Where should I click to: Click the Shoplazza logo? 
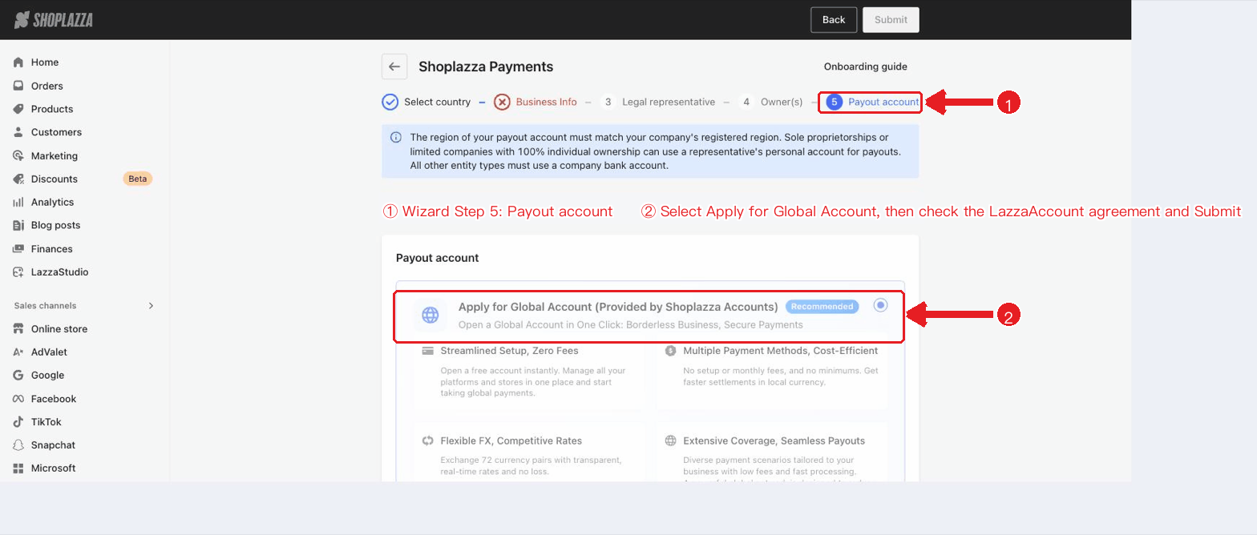click(53, 20)
